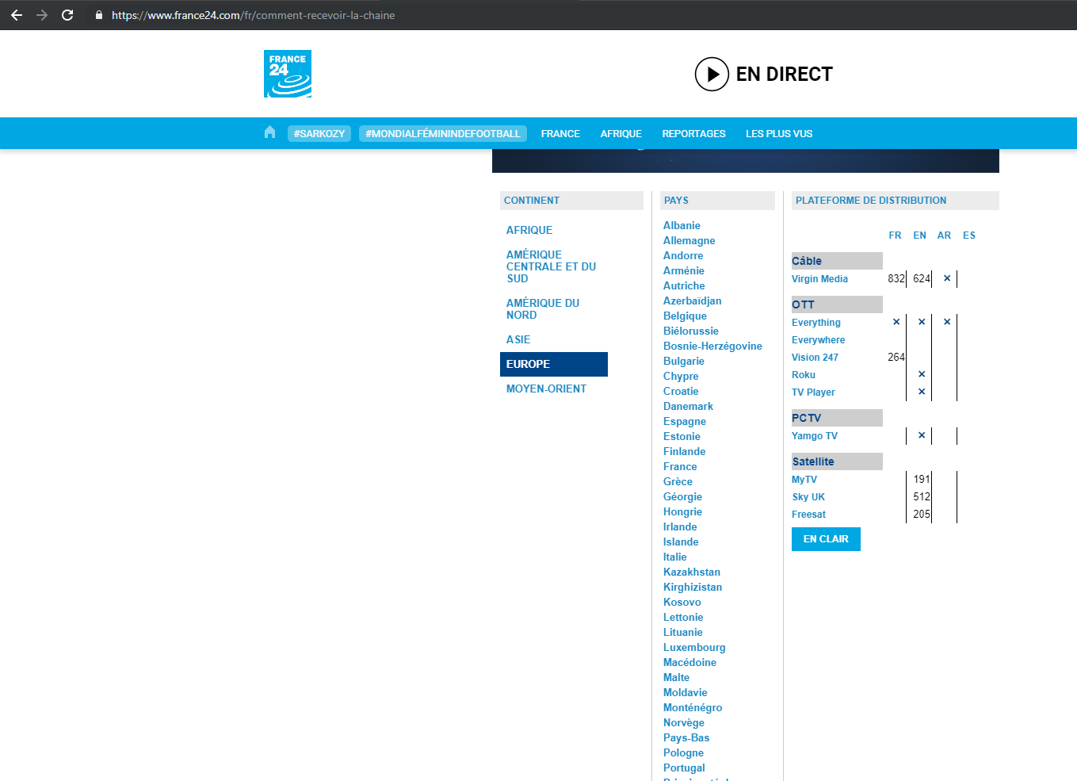This screenshot has width=1077, height=781.
Task: Select AMÉRIQUE DU NORD continent
Action: [x=543, y=308]
